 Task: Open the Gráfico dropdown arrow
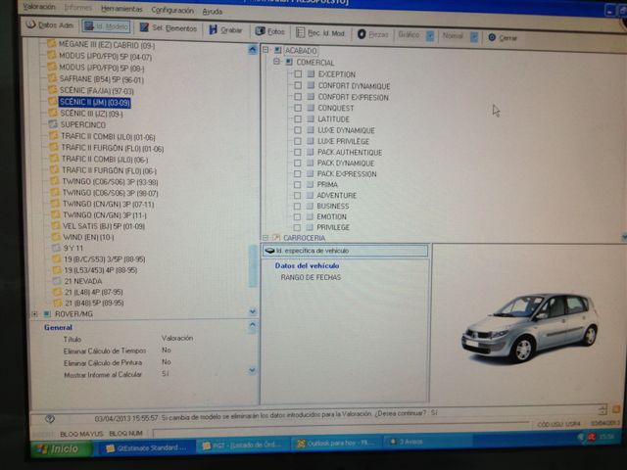pyautogui.click(x=430, y=36)
